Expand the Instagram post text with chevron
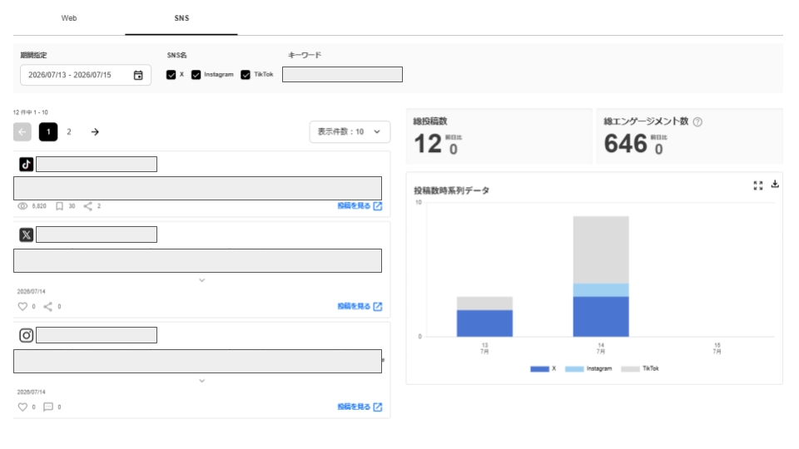Image resolution: width=799 pixels, height=449 pixels. coord(201,381)
